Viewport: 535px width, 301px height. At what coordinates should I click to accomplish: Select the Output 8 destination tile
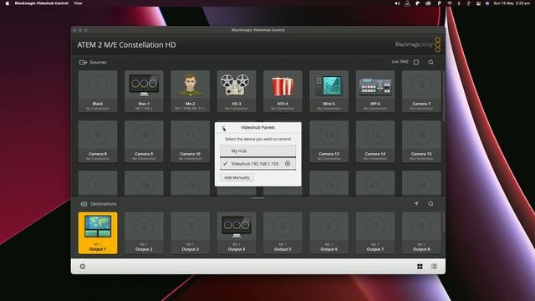coord(421,233)
